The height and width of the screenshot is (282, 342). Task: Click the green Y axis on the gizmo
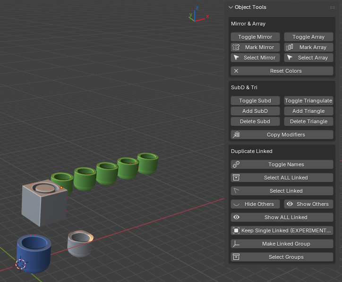click(x=191, y=15)
